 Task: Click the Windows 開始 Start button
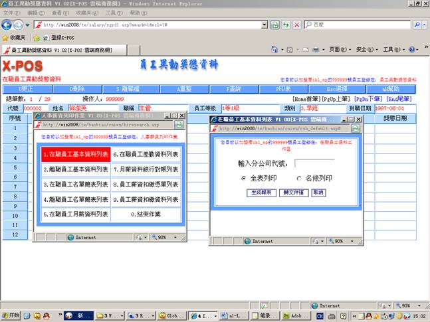pos(12,315)
